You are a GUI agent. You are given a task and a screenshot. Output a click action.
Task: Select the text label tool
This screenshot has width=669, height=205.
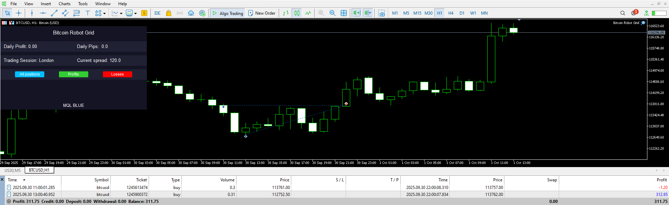point(88,13)
